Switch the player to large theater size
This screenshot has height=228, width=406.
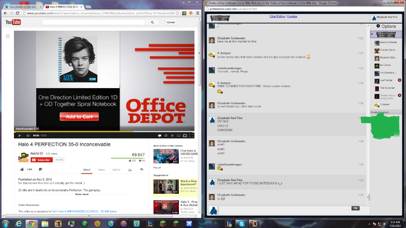(x=185, y=136)
